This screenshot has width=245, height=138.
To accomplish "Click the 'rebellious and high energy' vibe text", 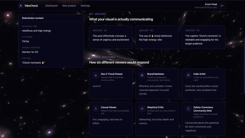I will (x=36, y=31).
